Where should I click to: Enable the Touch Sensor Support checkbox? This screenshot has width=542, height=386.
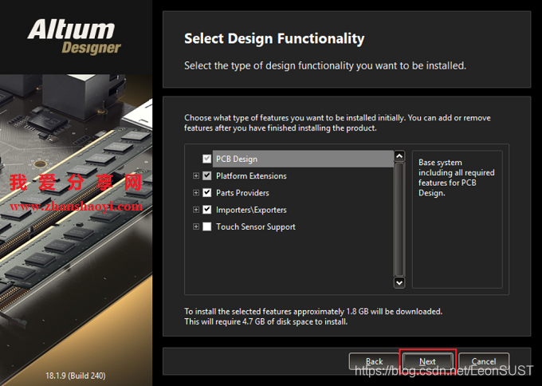[x=207, y=226]
